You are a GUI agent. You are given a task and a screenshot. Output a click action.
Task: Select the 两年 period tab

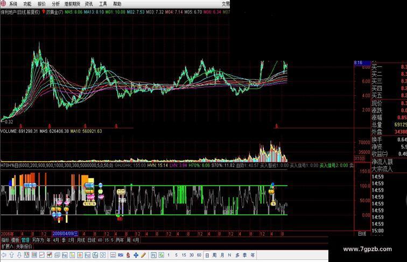click(x=120, y=240)
